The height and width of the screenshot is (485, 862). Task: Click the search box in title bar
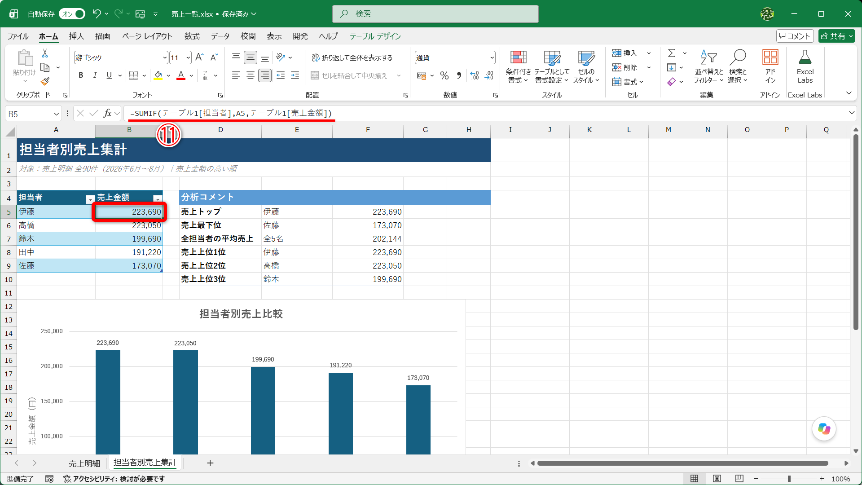(435, 14)
